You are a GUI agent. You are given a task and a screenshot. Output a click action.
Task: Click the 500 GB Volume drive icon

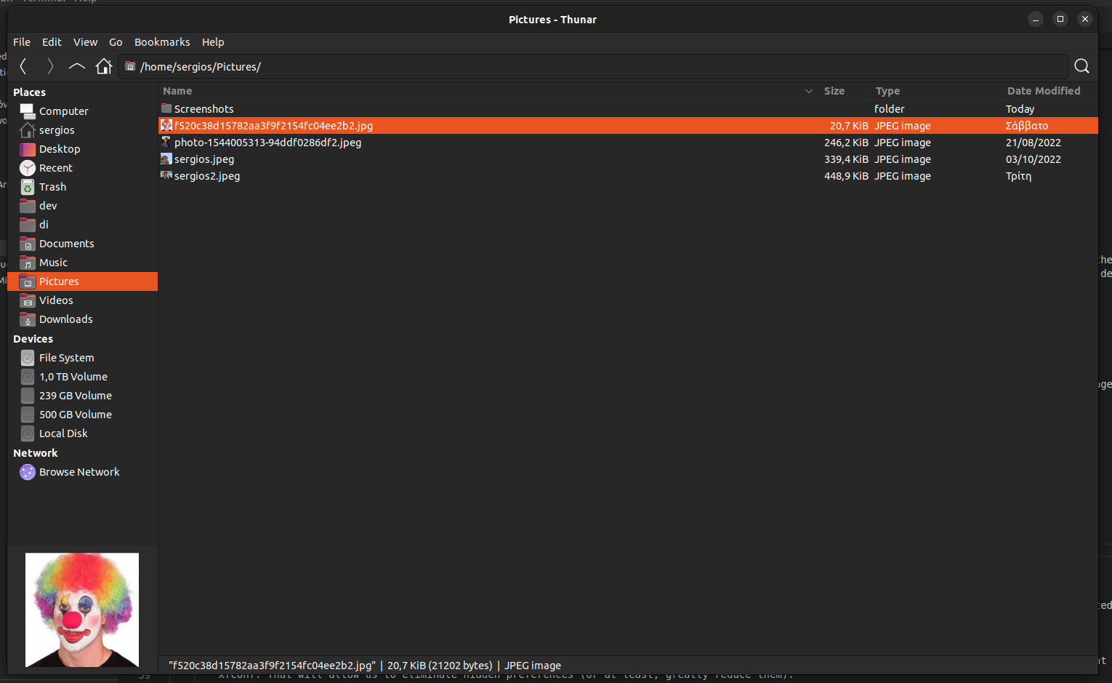[28, 415]
